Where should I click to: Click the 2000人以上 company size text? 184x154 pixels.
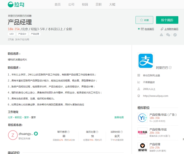pyautogui.click(x=149, y=89)
